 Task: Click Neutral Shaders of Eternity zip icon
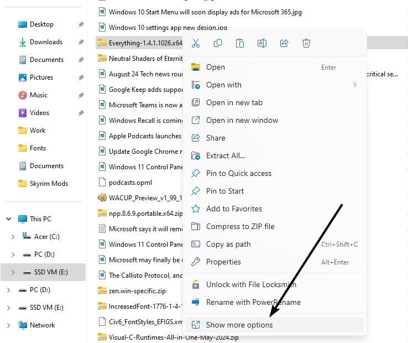[102, 58]
